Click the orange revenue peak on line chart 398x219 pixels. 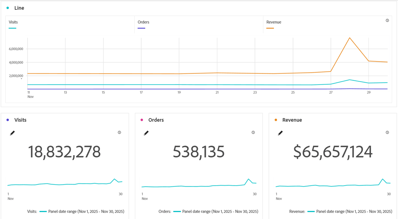pyautogui.click(x=350, y=38)
